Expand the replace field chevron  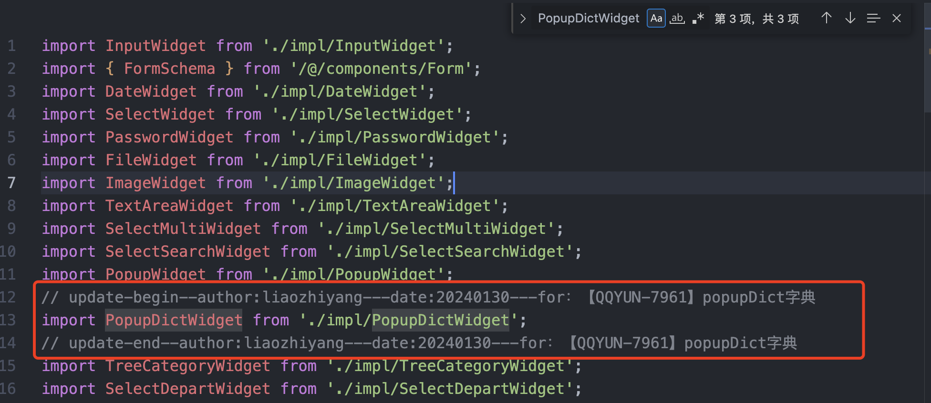pyautogui.click(x=523, y=19)
